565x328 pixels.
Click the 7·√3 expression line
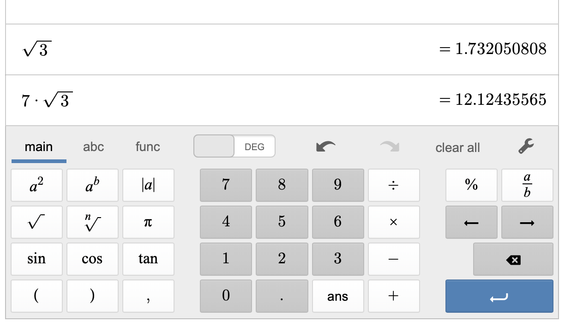point(185,100)
